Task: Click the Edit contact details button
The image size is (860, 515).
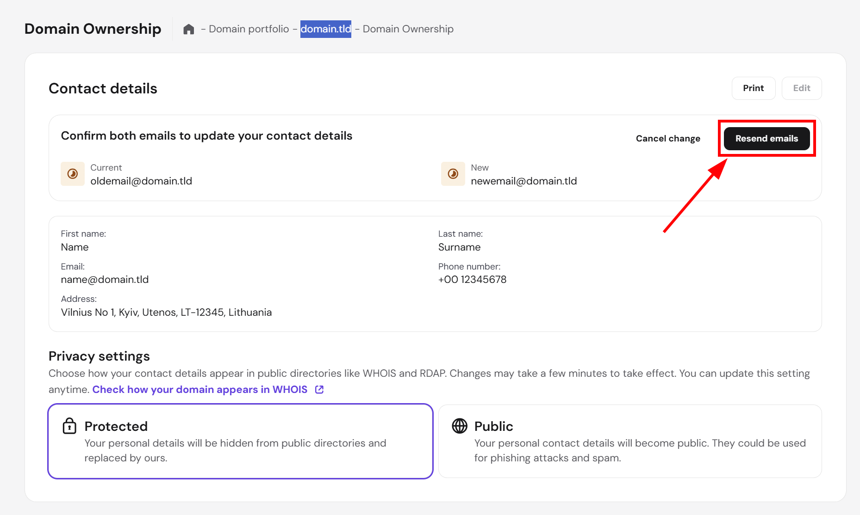Action: pyautogui.click(x=802, y=88)
